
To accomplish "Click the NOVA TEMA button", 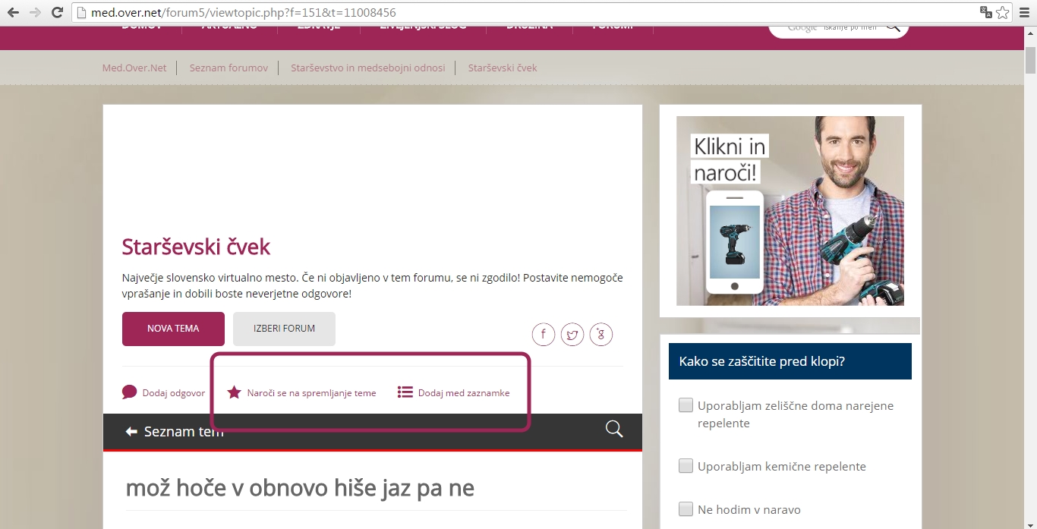I will [173, 329].
